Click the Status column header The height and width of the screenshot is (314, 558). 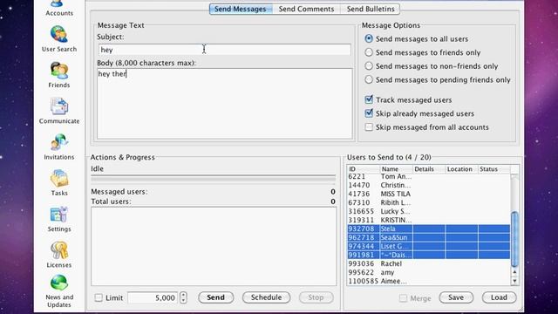[494, 169]
